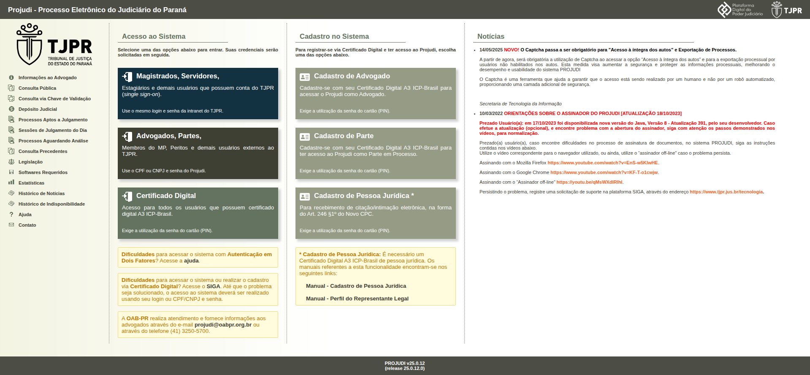Select Cadastro de Parte registration
810x375 pixels.
tap(376, 153)
